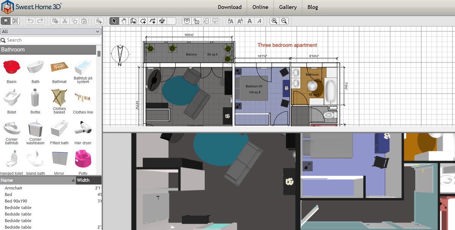Toggle the lock base plan icon
Viewport: 455px width, 230px height.
(196, 21)
